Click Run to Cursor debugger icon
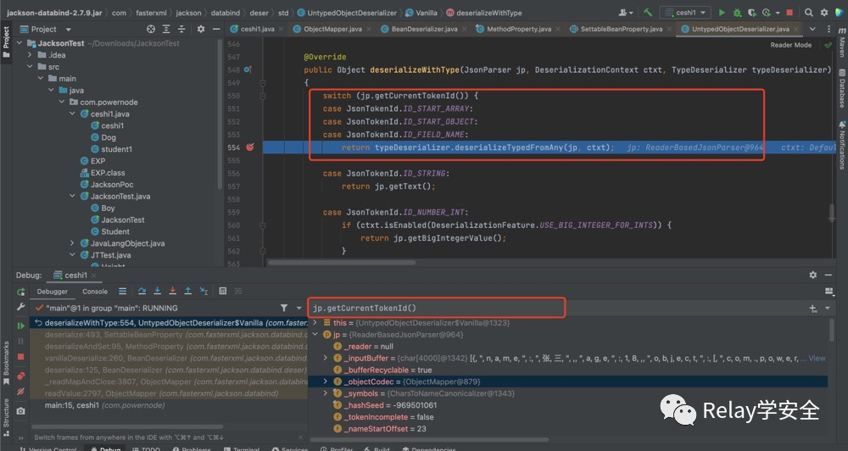Viewport: 848px width, 451px height. pos(204,291)
